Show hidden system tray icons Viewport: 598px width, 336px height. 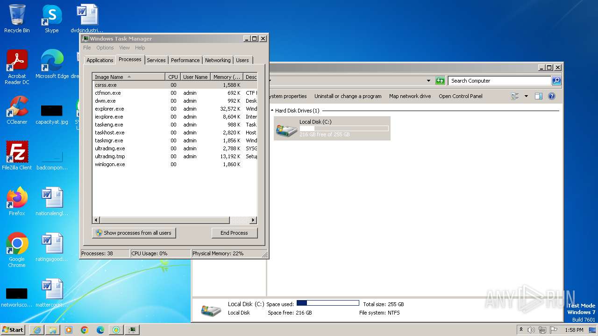(521, 330)
